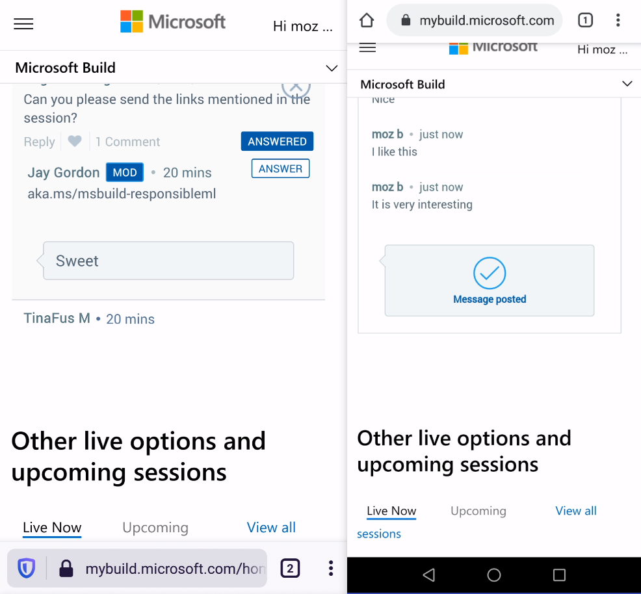Viewport: 641px width, 594px height.
Task: Switch to the Upcoming sessions tab
Action: tap(155, 528)
